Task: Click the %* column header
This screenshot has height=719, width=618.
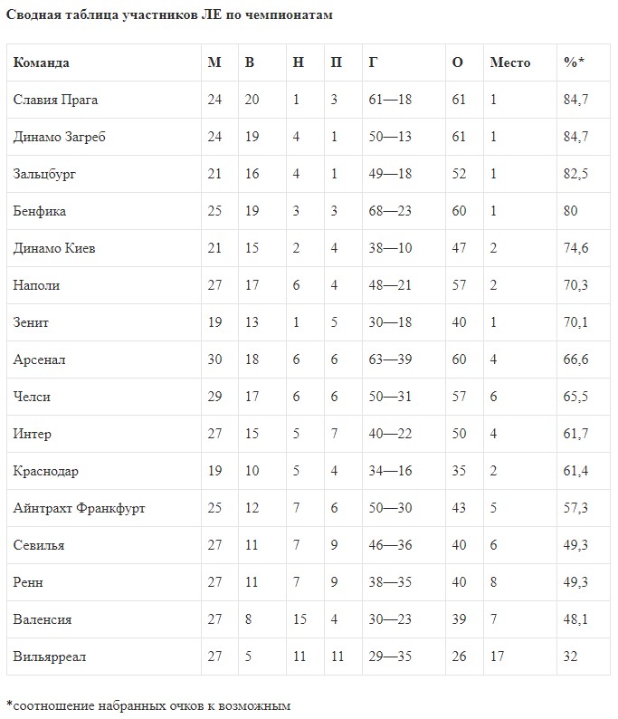Action: [574, 62]
